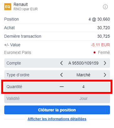Decrease Quantité with the minus icon

(x=62, y=87)
